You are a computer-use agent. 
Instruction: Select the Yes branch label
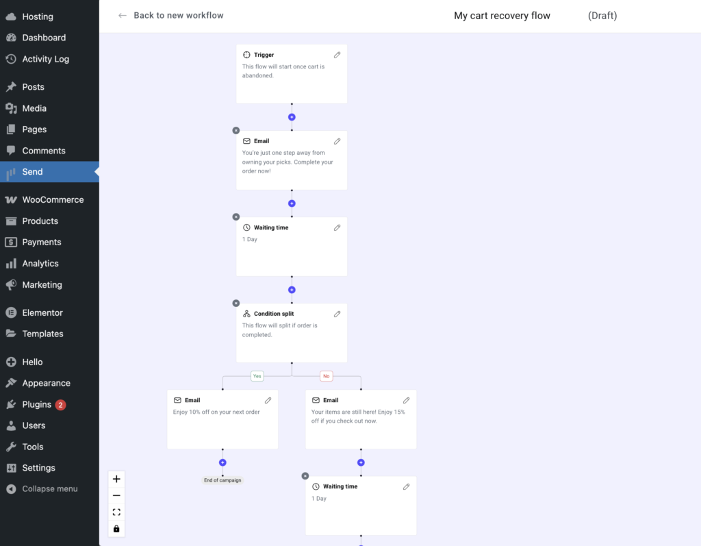click(x=257, y=376)
